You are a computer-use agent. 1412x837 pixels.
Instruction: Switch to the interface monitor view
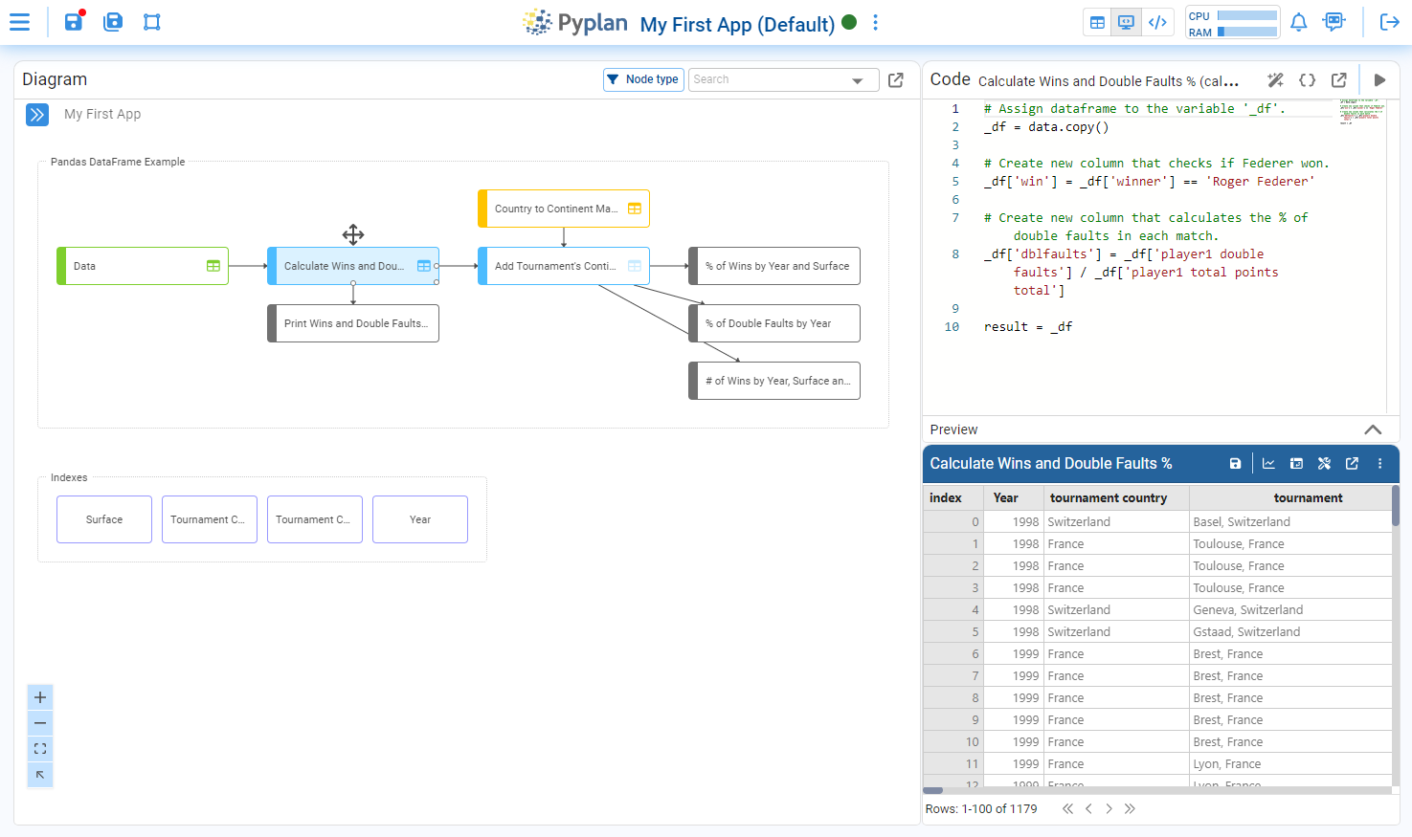[x=1127, y=22]
